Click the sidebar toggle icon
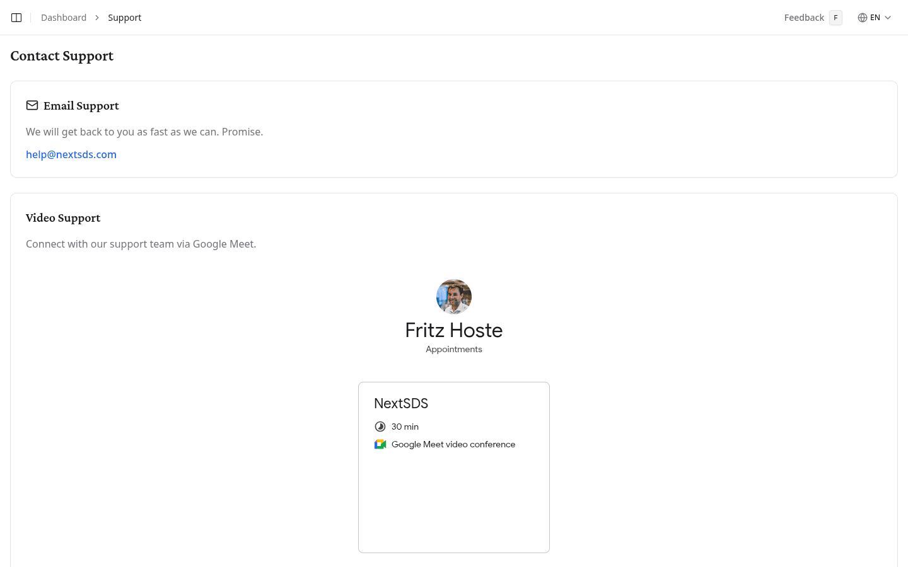Image resolution: width=908 pixels, height=567 pixels. coord(16,17)
